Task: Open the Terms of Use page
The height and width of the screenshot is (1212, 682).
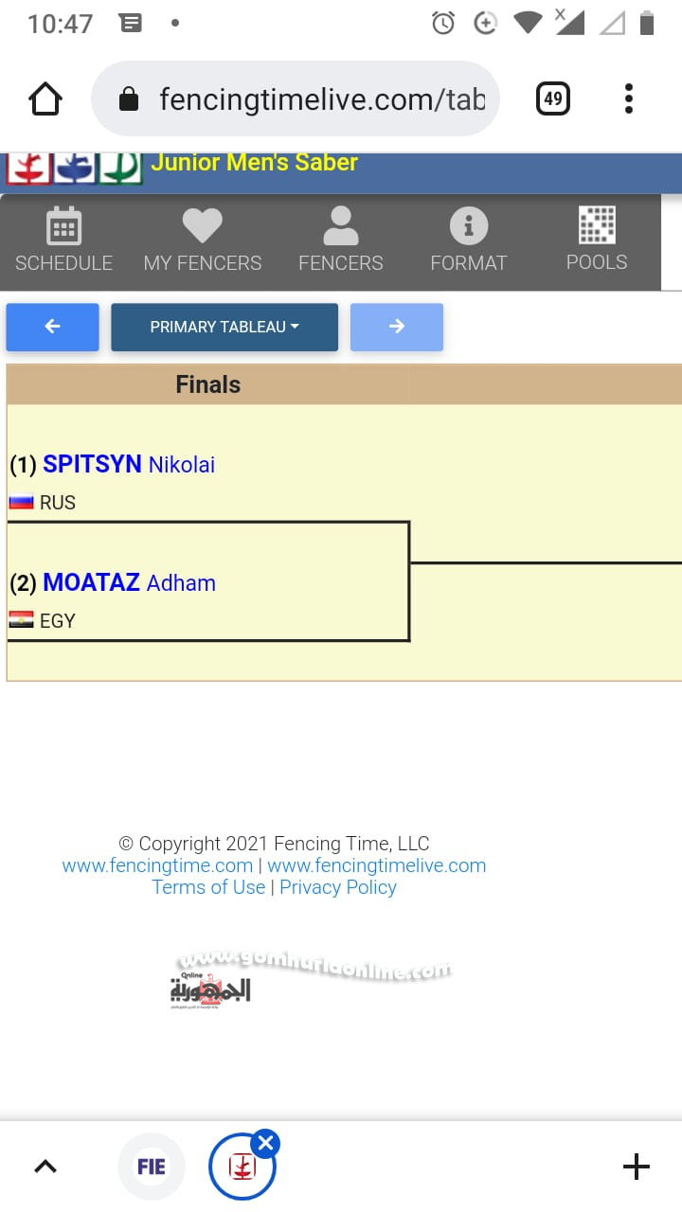Action: point(208,887)
